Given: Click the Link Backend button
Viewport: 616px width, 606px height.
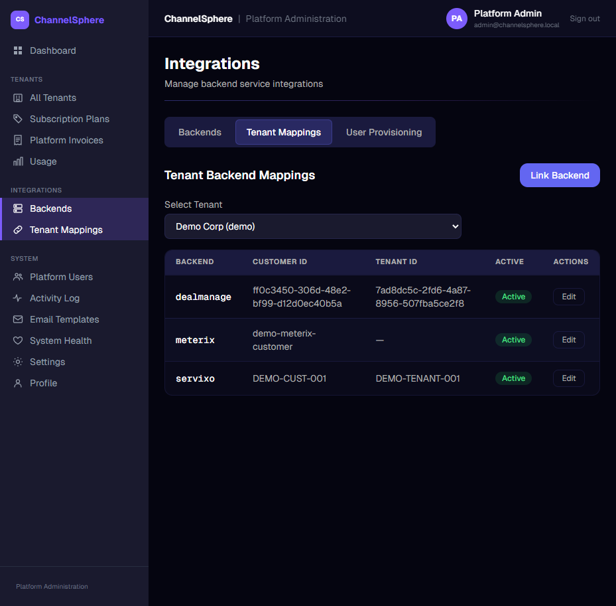Looking at the screenshot, I should [560, 175].
